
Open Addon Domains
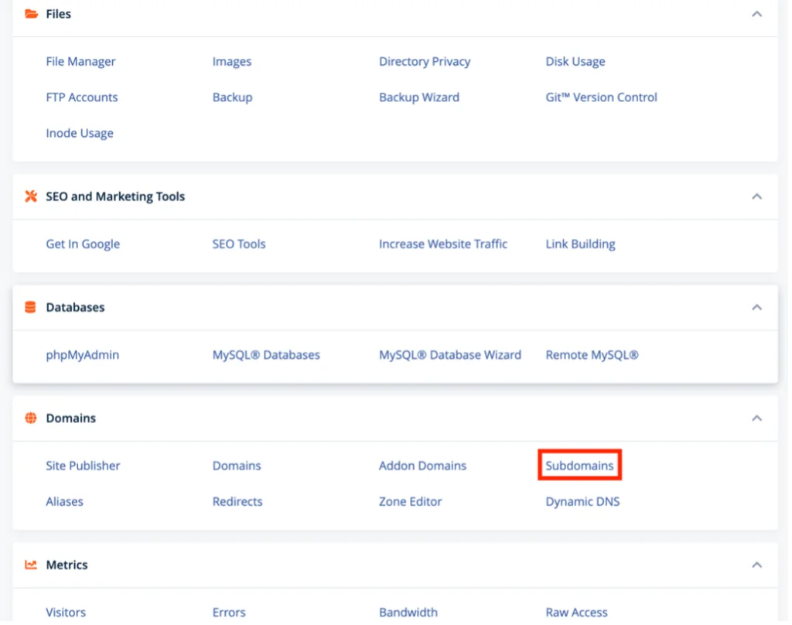point(423,466)
